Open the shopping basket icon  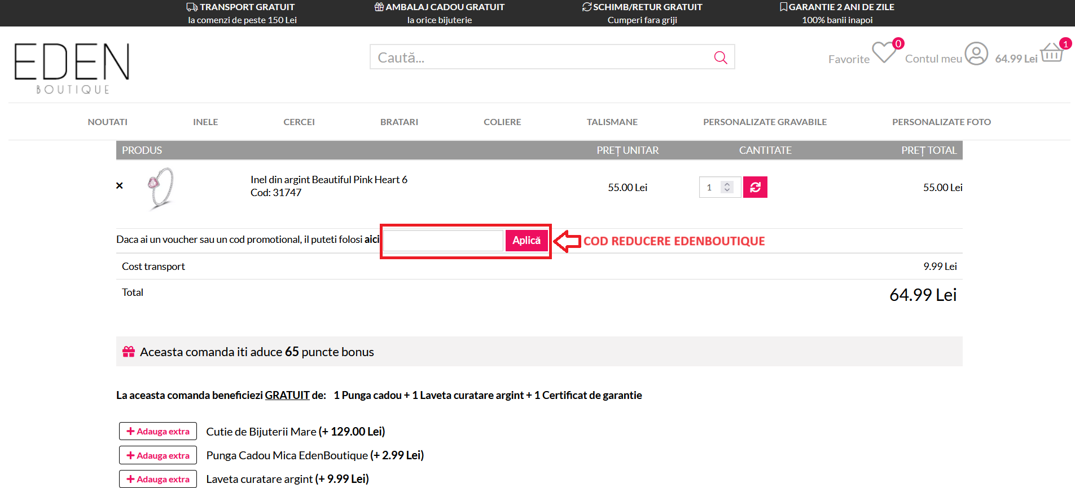(x=1051, y=53)
